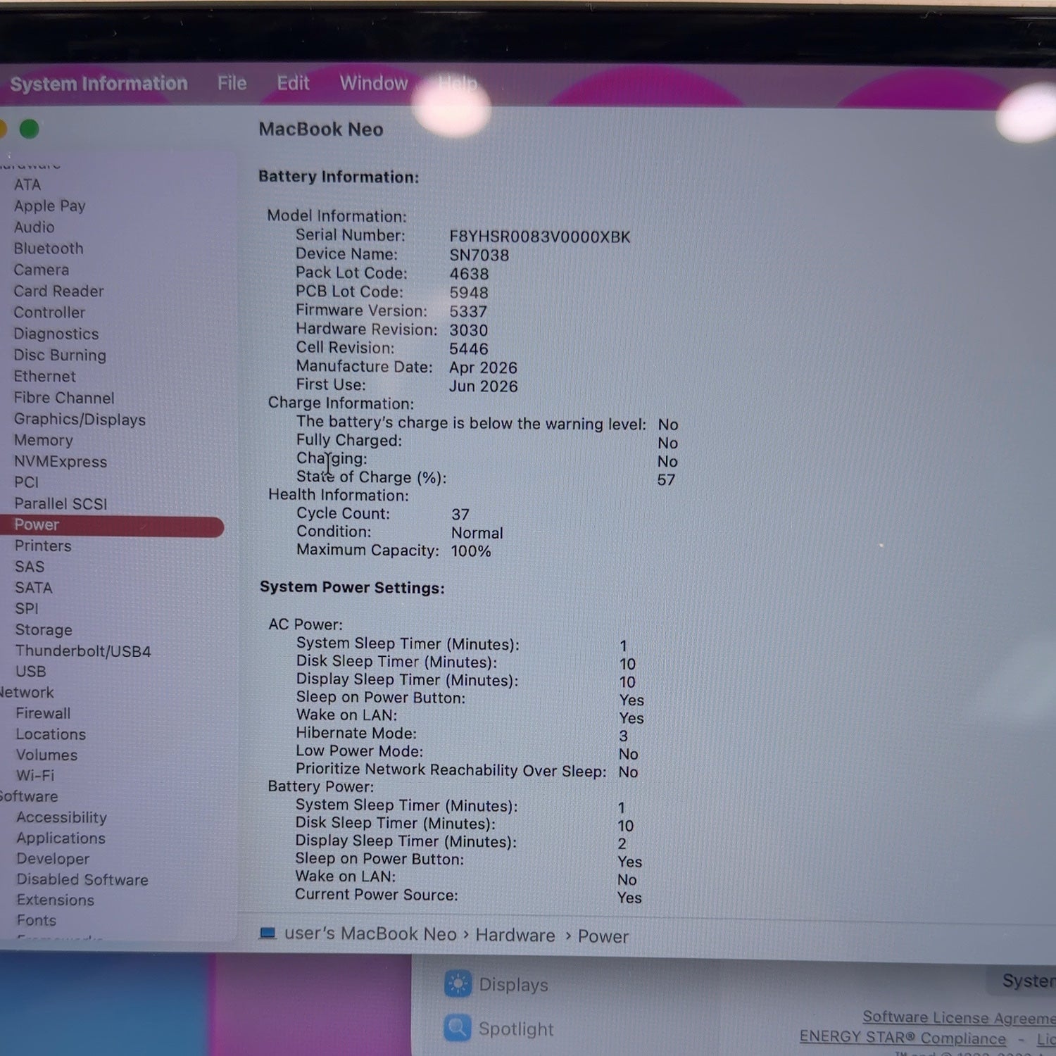Viewport: 1056px width, 1056px height.
Task: Click Hardware in the path bar
Action: (x=515, y=935)
